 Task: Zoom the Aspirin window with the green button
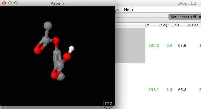16,3
